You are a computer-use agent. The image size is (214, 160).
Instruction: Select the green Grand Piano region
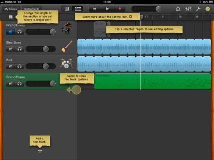[x=153, y=81]
